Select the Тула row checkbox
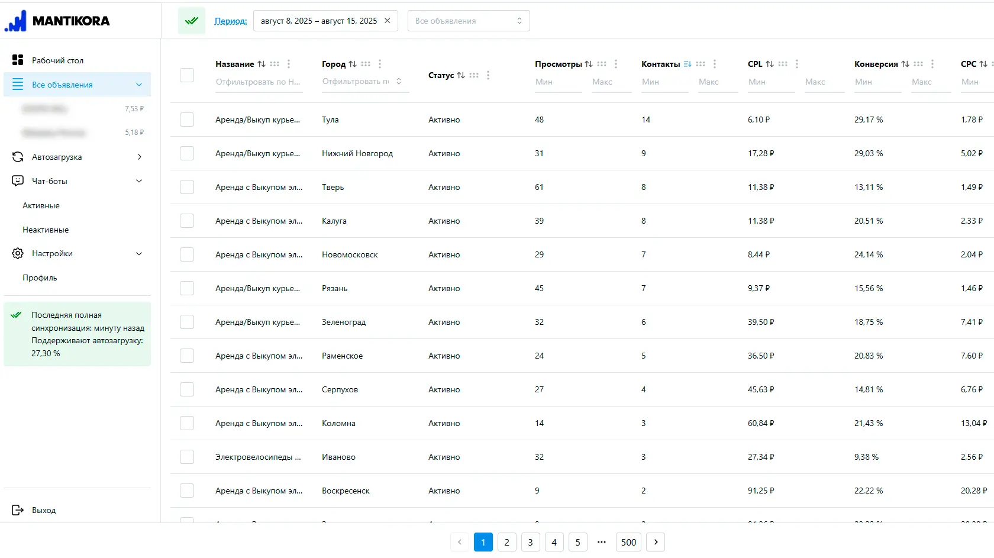Screen dimensions: 994x558 click(x=187, y=120)
